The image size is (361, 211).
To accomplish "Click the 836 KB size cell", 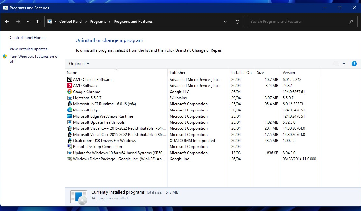I will click(273, 153).
